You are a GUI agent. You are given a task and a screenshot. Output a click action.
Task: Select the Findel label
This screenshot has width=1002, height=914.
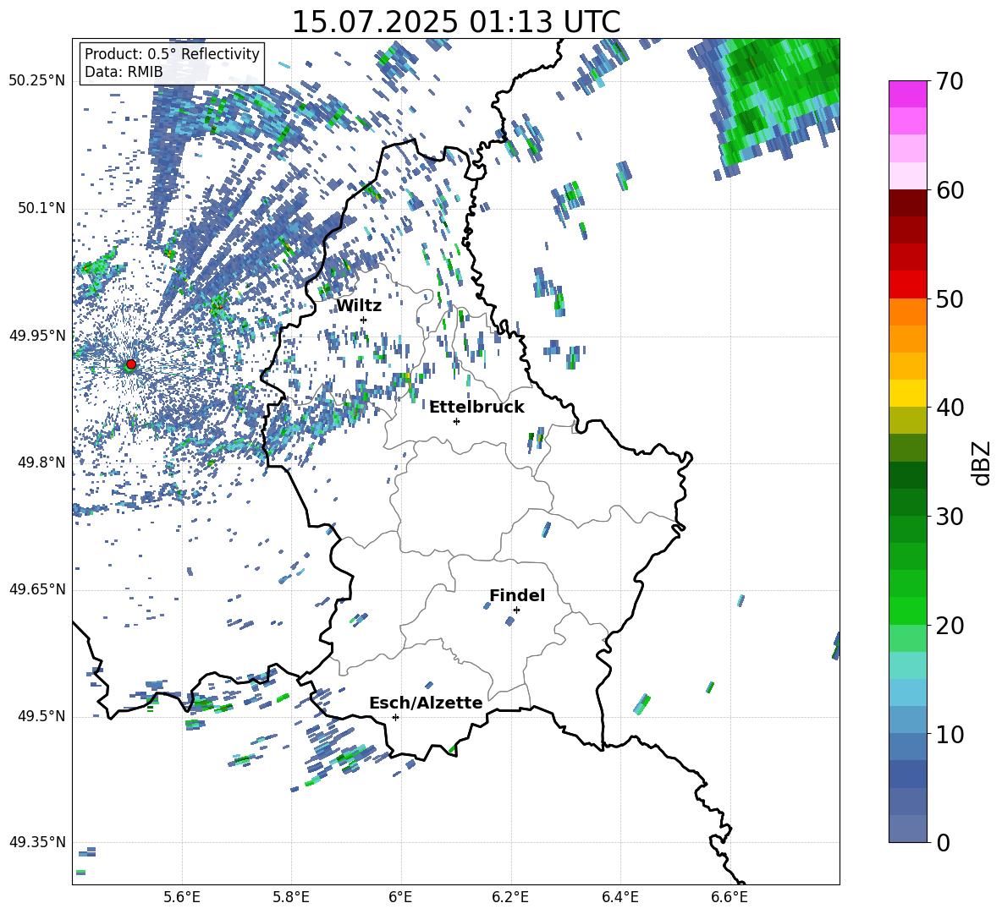pos(517,595)
